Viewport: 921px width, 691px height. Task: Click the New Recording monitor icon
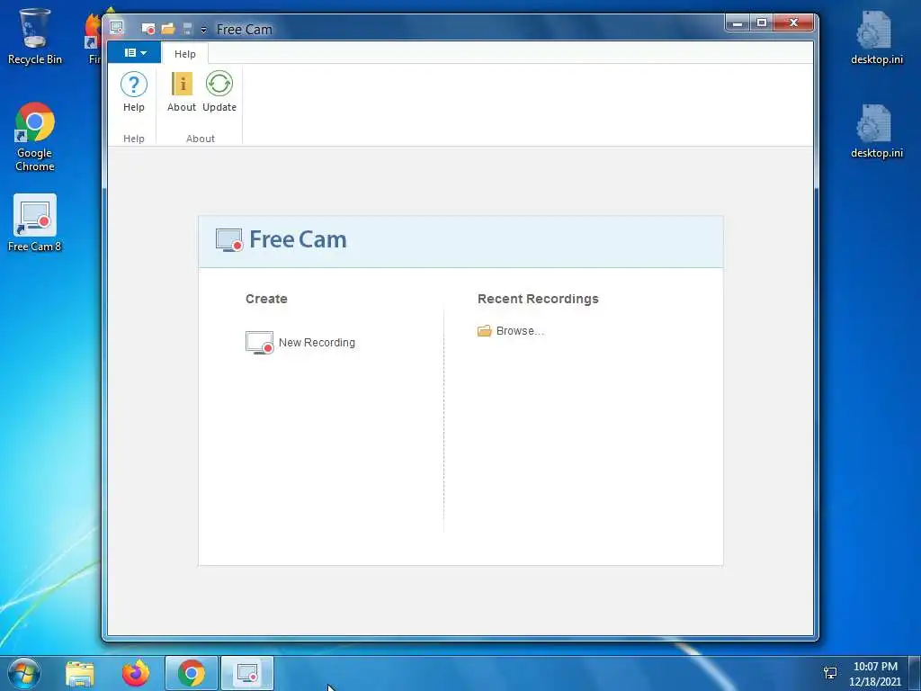(x=259, y=342)
